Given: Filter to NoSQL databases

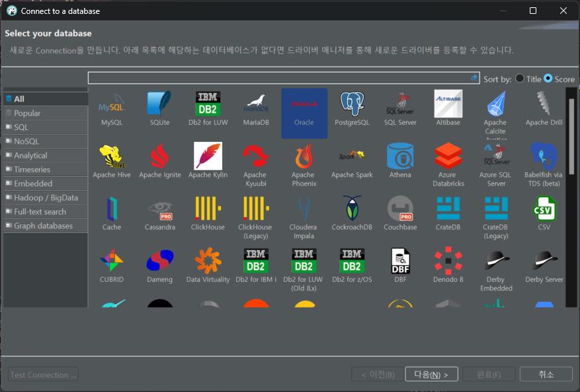Looking at the screenshot, I should (46, 141).
